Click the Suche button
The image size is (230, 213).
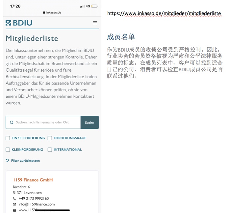click(89, 123)
